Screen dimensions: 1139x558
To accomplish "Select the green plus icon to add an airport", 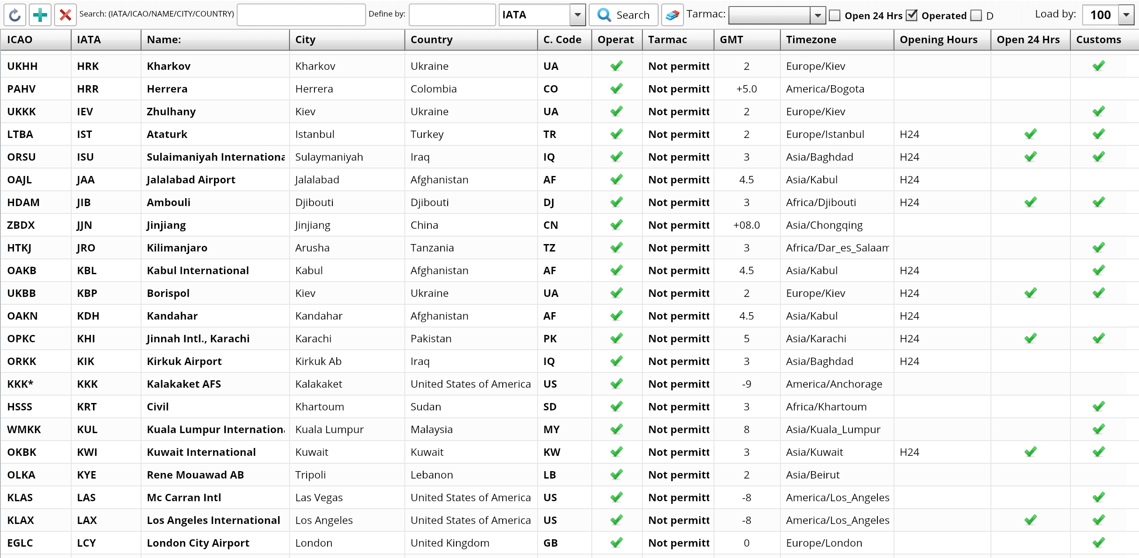I will (x=40, y=14).
